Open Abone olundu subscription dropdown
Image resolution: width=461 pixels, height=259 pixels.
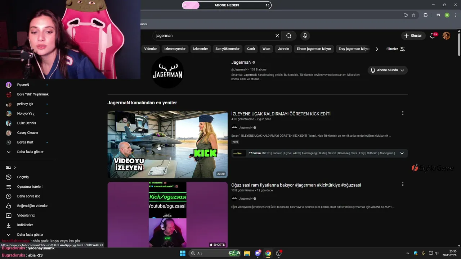[388, 70]
